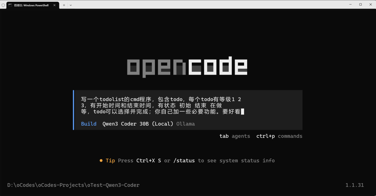Close the Windows PowerShell tab

[x=54, y=5]
